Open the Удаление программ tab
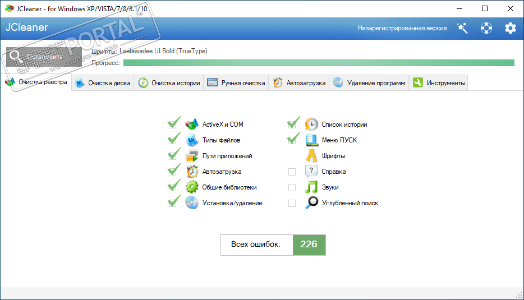This screenshot has height=300, width=524. pyautogui.click(x=369, y=83)
